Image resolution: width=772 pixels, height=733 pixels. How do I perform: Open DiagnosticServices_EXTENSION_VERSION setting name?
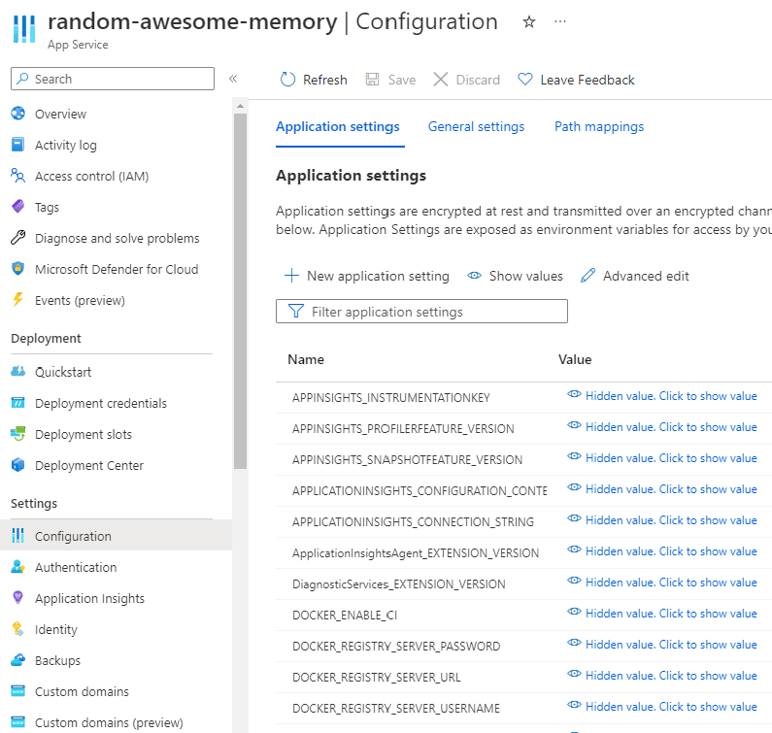[399, 584]
